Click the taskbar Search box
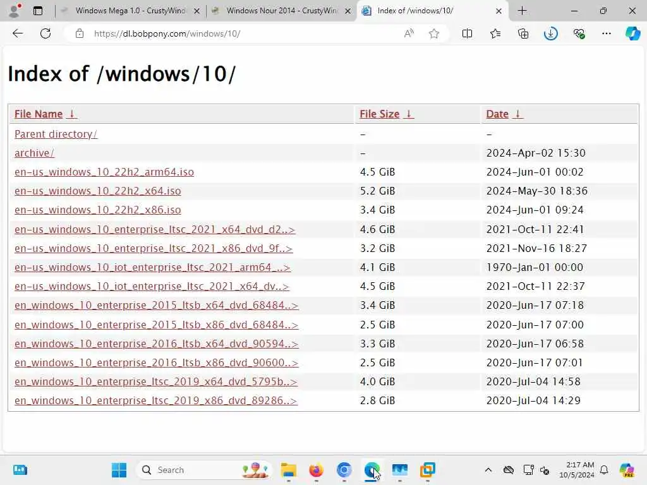Image resolution: width=647 pixels, height=485 pixels. pyautogui.click(x=204, y=470)
